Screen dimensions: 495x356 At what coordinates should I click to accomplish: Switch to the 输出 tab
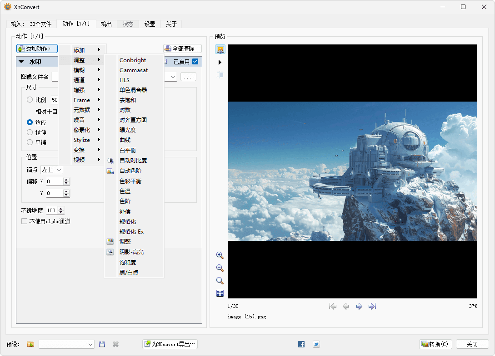click(x=106, y=24)
